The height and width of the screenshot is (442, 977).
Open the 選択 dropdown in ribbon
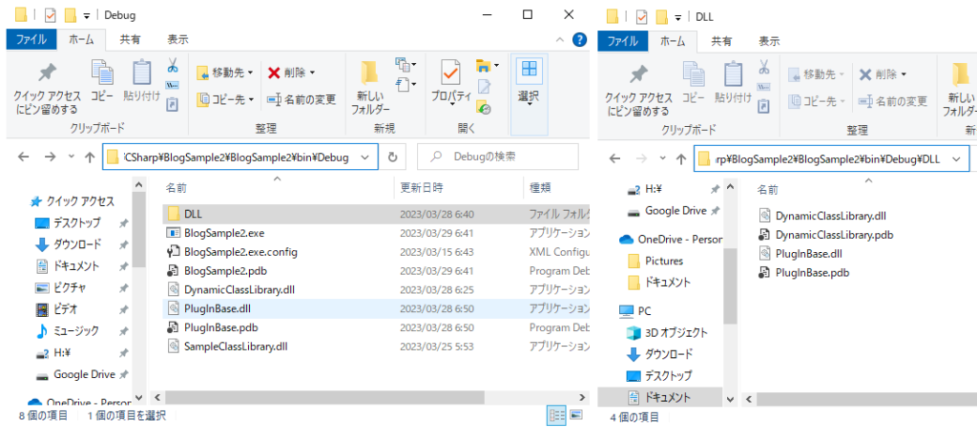(528, 96)
